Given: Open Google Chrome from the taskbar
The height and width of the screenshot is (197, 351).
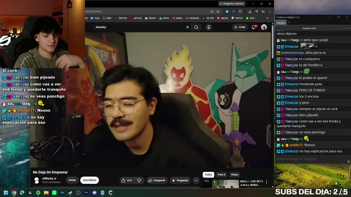Looking at the screenshot, I should (14, 193).
